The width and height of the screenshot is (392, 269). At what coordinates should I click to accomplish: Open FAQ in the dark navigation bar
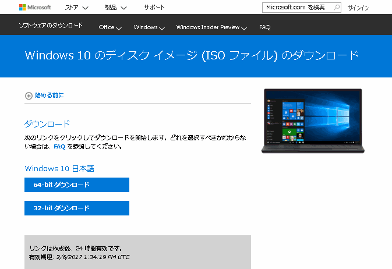[265, 27]
